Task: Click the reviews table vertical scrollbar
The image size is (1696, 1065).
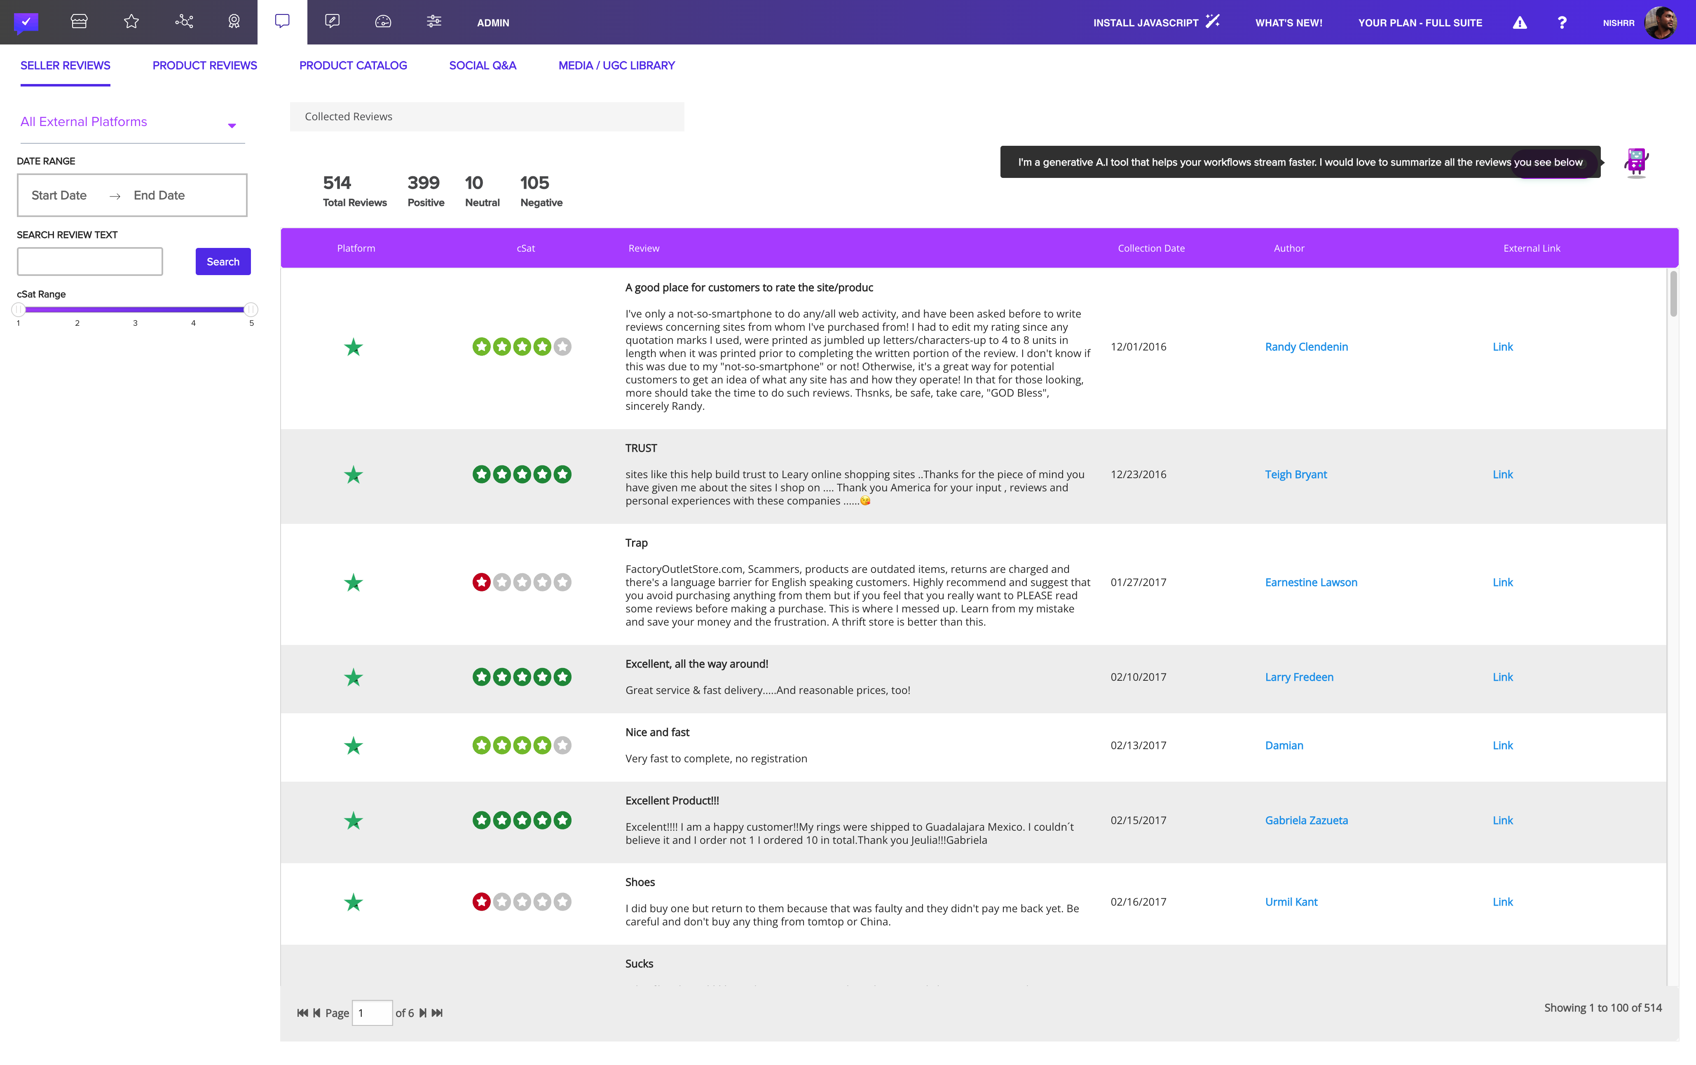Action: pos(1673,294)
